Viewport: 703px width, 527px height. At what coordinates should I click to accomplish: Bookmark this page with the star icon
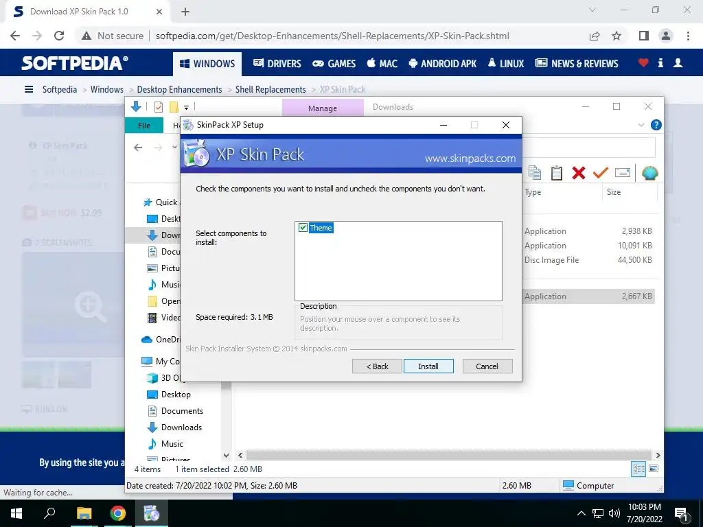[x=616, y=36]
